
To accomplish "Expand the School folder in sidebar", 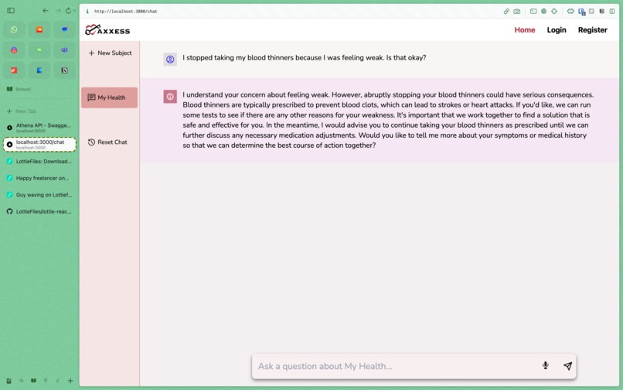I will tap(19, 89).
